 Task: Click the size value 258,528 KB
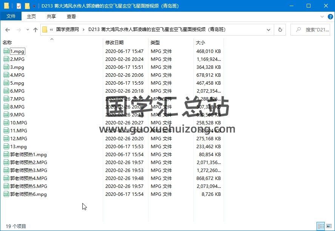[x=208, y=122]
